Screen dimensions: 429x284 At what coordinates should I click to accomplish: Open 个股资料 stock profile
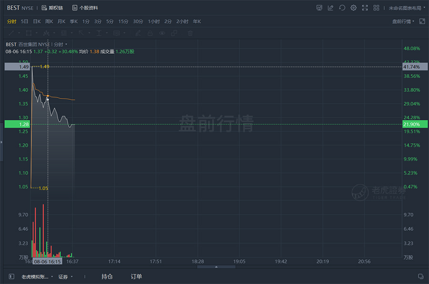coord(85,8)
